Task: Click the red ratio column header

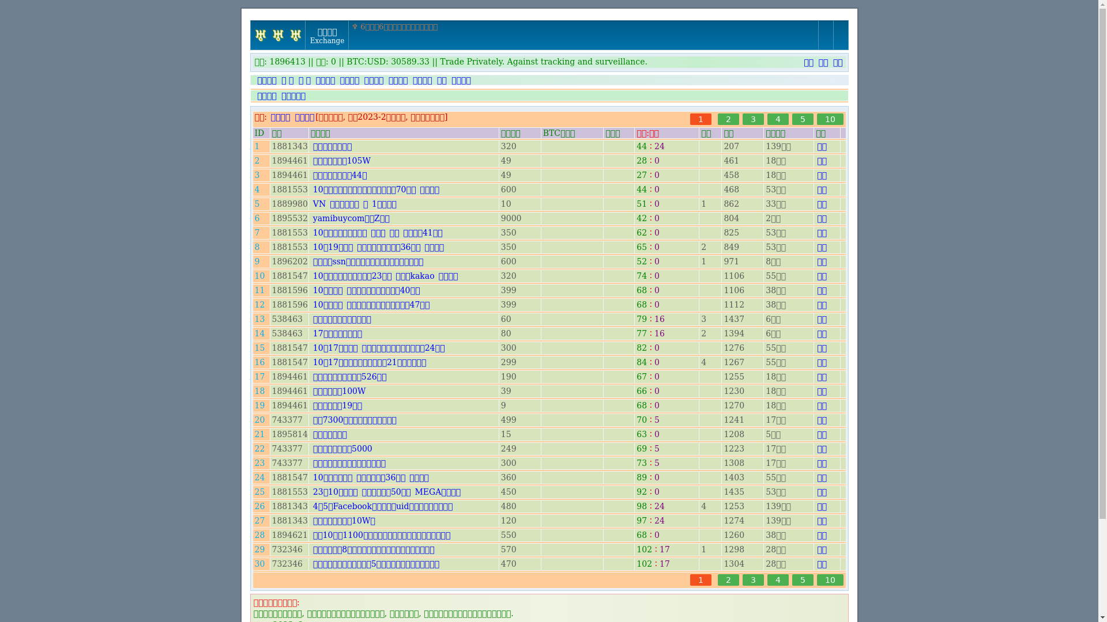Action: pos(647,134)
